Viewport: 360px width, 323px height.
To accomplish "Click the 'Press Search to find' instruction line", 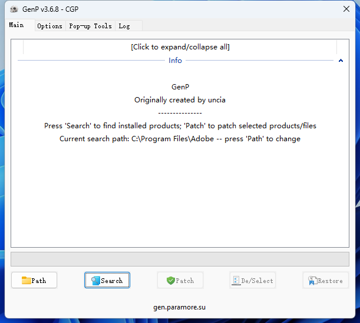I will (180, 126).
